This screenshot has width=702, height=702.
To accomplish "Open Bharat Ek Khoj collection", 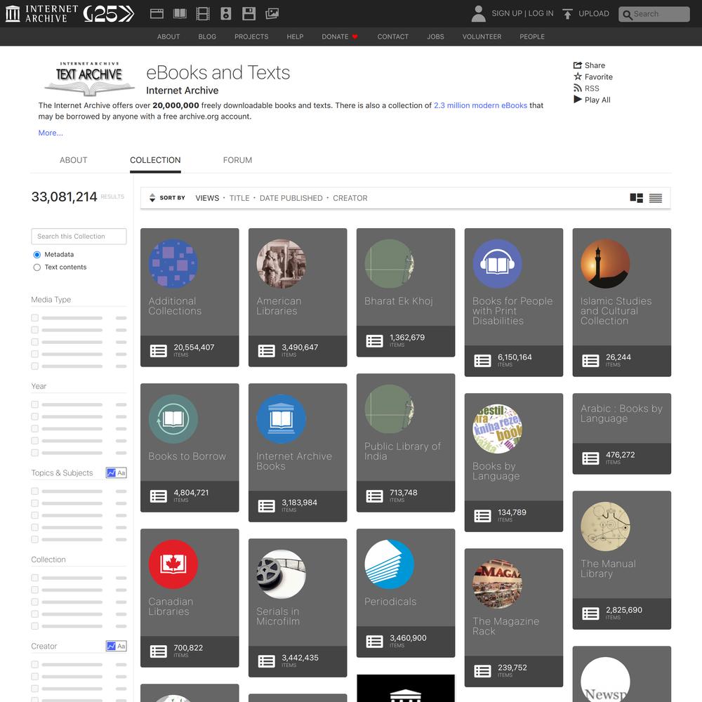I will (406, 292).
